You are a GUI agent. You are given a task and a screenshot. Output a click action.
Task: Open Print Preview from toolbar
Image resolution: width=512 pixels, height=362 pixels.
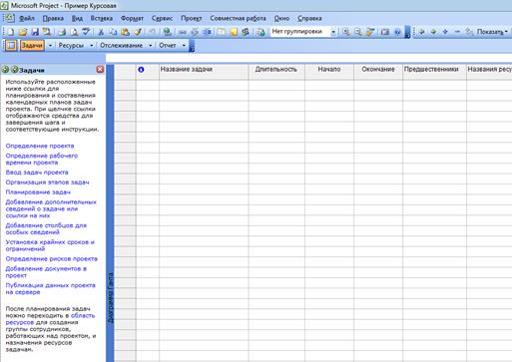[74, 32]
